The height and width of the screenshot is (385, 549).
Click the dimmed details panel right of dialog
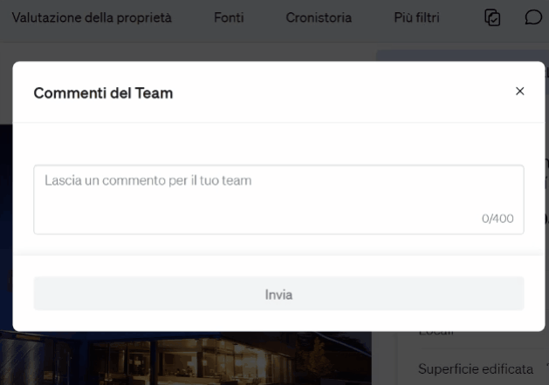point(536,218)
